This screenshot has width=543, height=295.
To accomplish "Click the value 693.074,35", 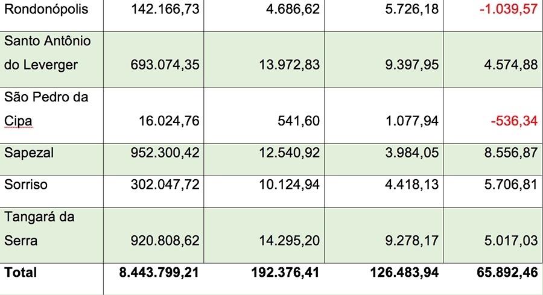I will point(165,65).
